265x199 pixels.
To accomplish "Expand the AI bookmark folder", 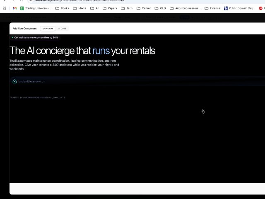I will point(95,8).
